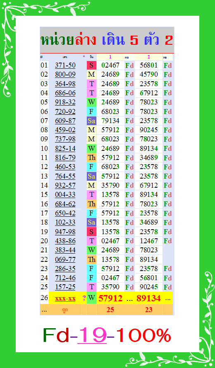This screenshot has width=215, height=368.
Task: Select the purple Sa day cell in row 07
Action: coord(91,121)
